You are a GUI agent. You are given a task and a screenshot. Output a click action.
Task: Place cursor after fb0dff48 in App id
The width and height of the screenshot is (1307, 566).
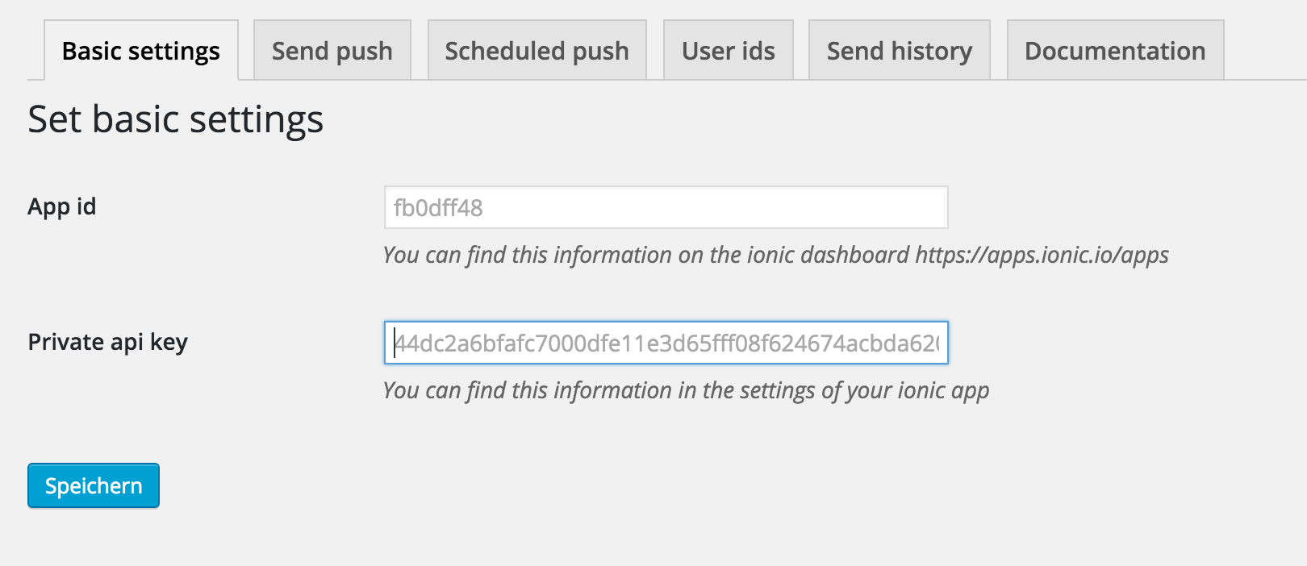(484, 208)
